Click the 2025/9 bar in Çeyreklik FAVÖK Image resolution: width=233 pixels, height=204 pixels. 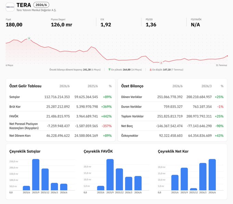(110, 175)
